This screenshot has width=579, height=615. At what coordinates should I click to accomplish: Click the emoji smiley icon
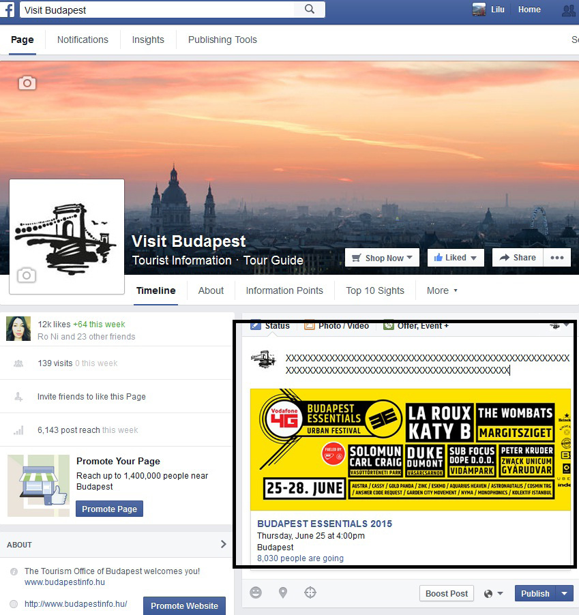click(256, 592)
